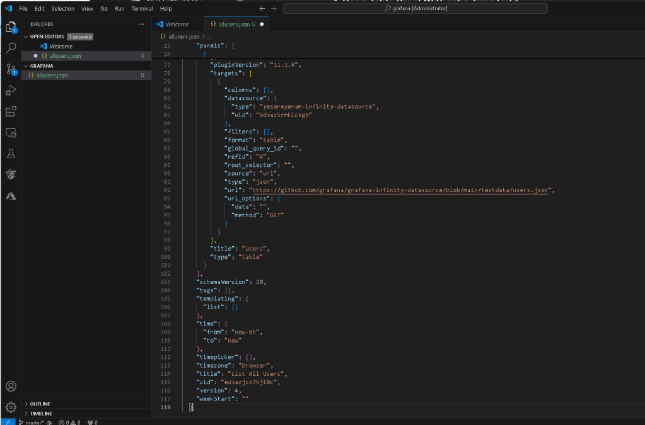Viewport: 645px width, 425px height.
Task: Open the View menu
Action: pyautogui.click(x=87, y=9)
